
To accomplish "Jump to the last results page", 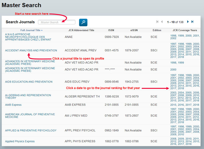I will pyautogui.click(x=192, y=22).
